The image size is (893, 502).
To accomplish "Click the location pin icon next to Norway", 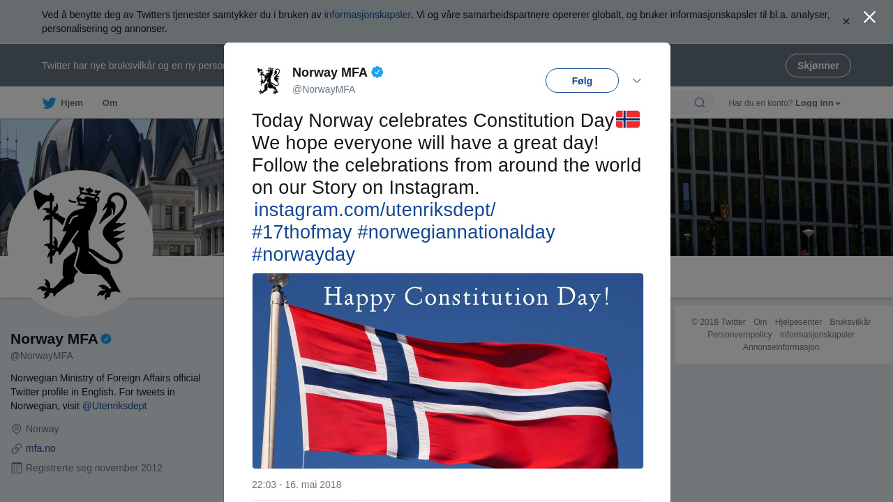I will [x=17, y=429].
